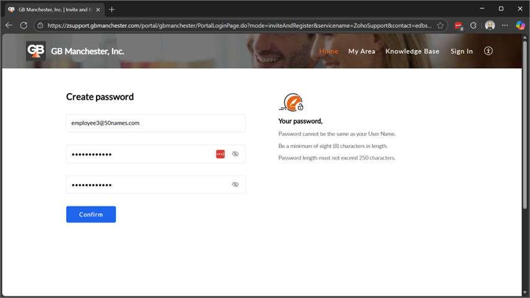Bookmark this page with star icon
This screenshot has height=298, width=530.
[440, 25]
